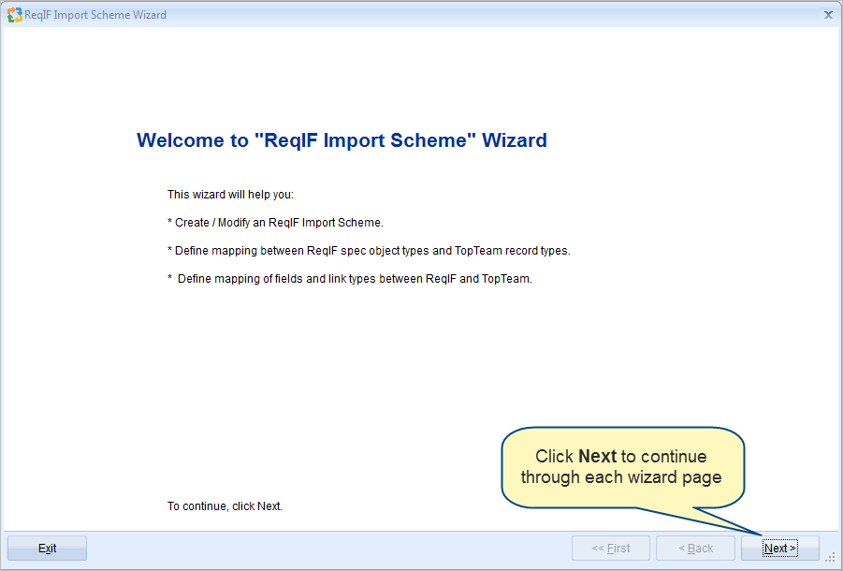This screenshot has height=571, width=843.
Task: Click the spec object types mapping line
Action: click(x=369, y=251)
